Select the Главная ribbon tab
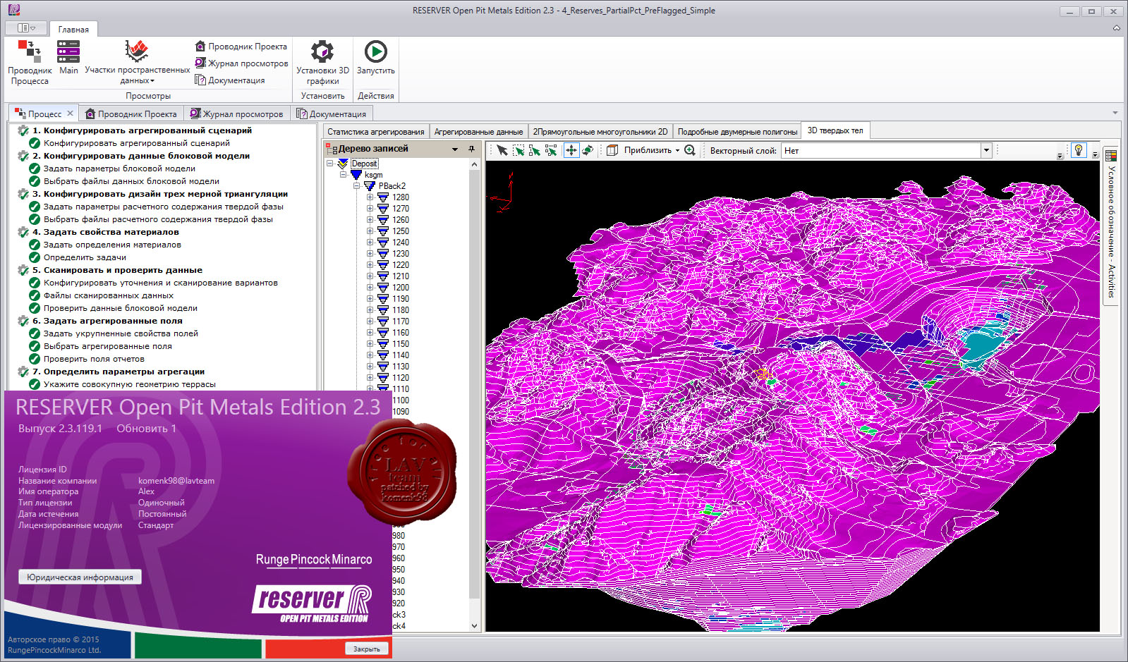This screenshot has height=662, width=1128. (73, 29)
